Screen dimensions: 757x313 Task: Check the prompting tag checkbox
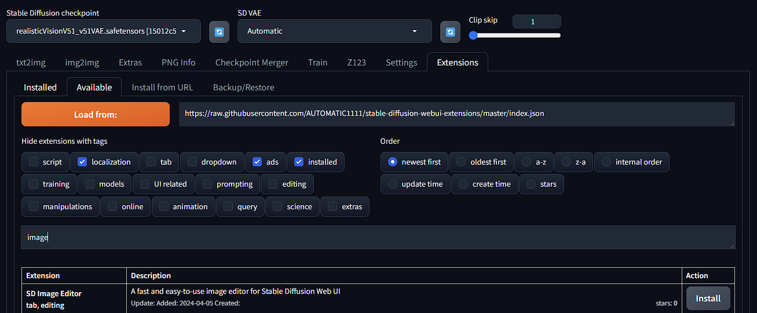(207, 184)
